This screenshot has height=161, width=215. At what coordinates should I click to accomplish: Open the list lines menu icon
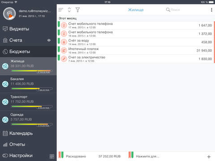60,10
